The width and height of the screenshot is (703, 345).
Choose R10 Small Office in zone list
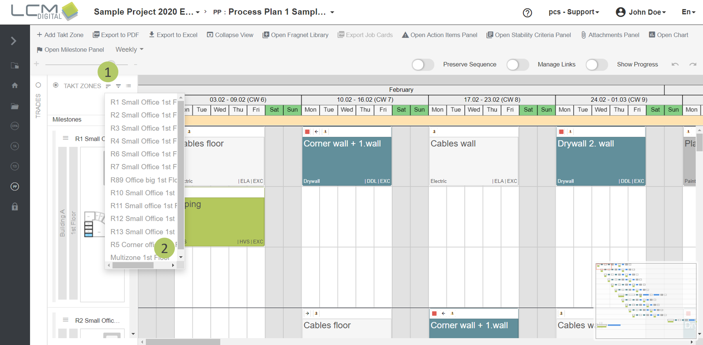(x=142, y=193)
